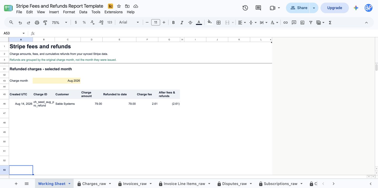Redo the last undone action
Viewport: 378px width, 188px height.
click(x=28, y=23)
